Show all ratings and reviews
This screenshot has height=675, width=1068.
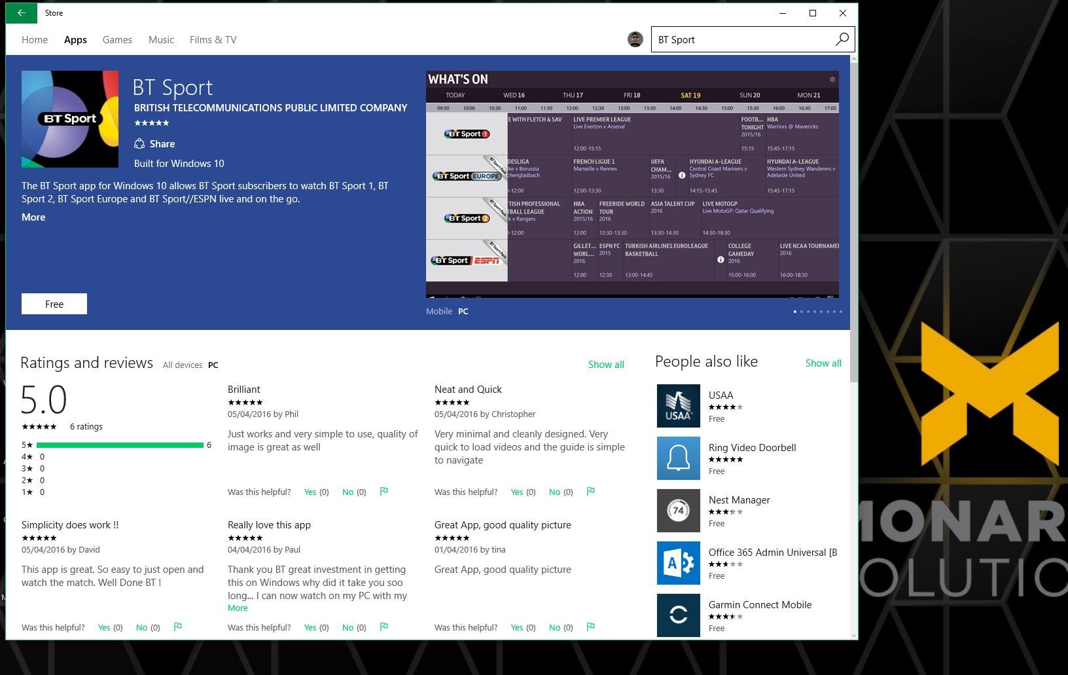605,364
